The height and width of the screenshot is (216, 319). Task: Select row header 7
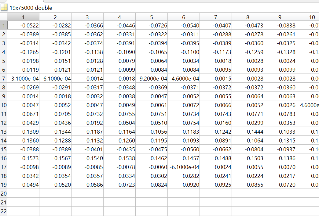3,78
